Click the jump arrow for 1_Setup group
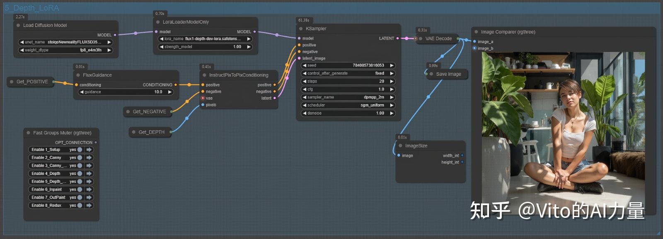 (x=89, y=150)
